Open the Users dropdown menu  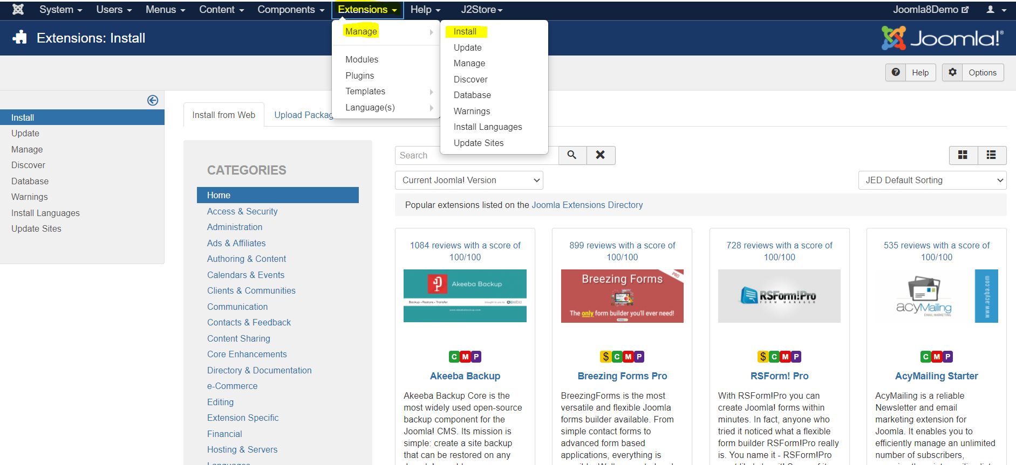pos(114,10)
